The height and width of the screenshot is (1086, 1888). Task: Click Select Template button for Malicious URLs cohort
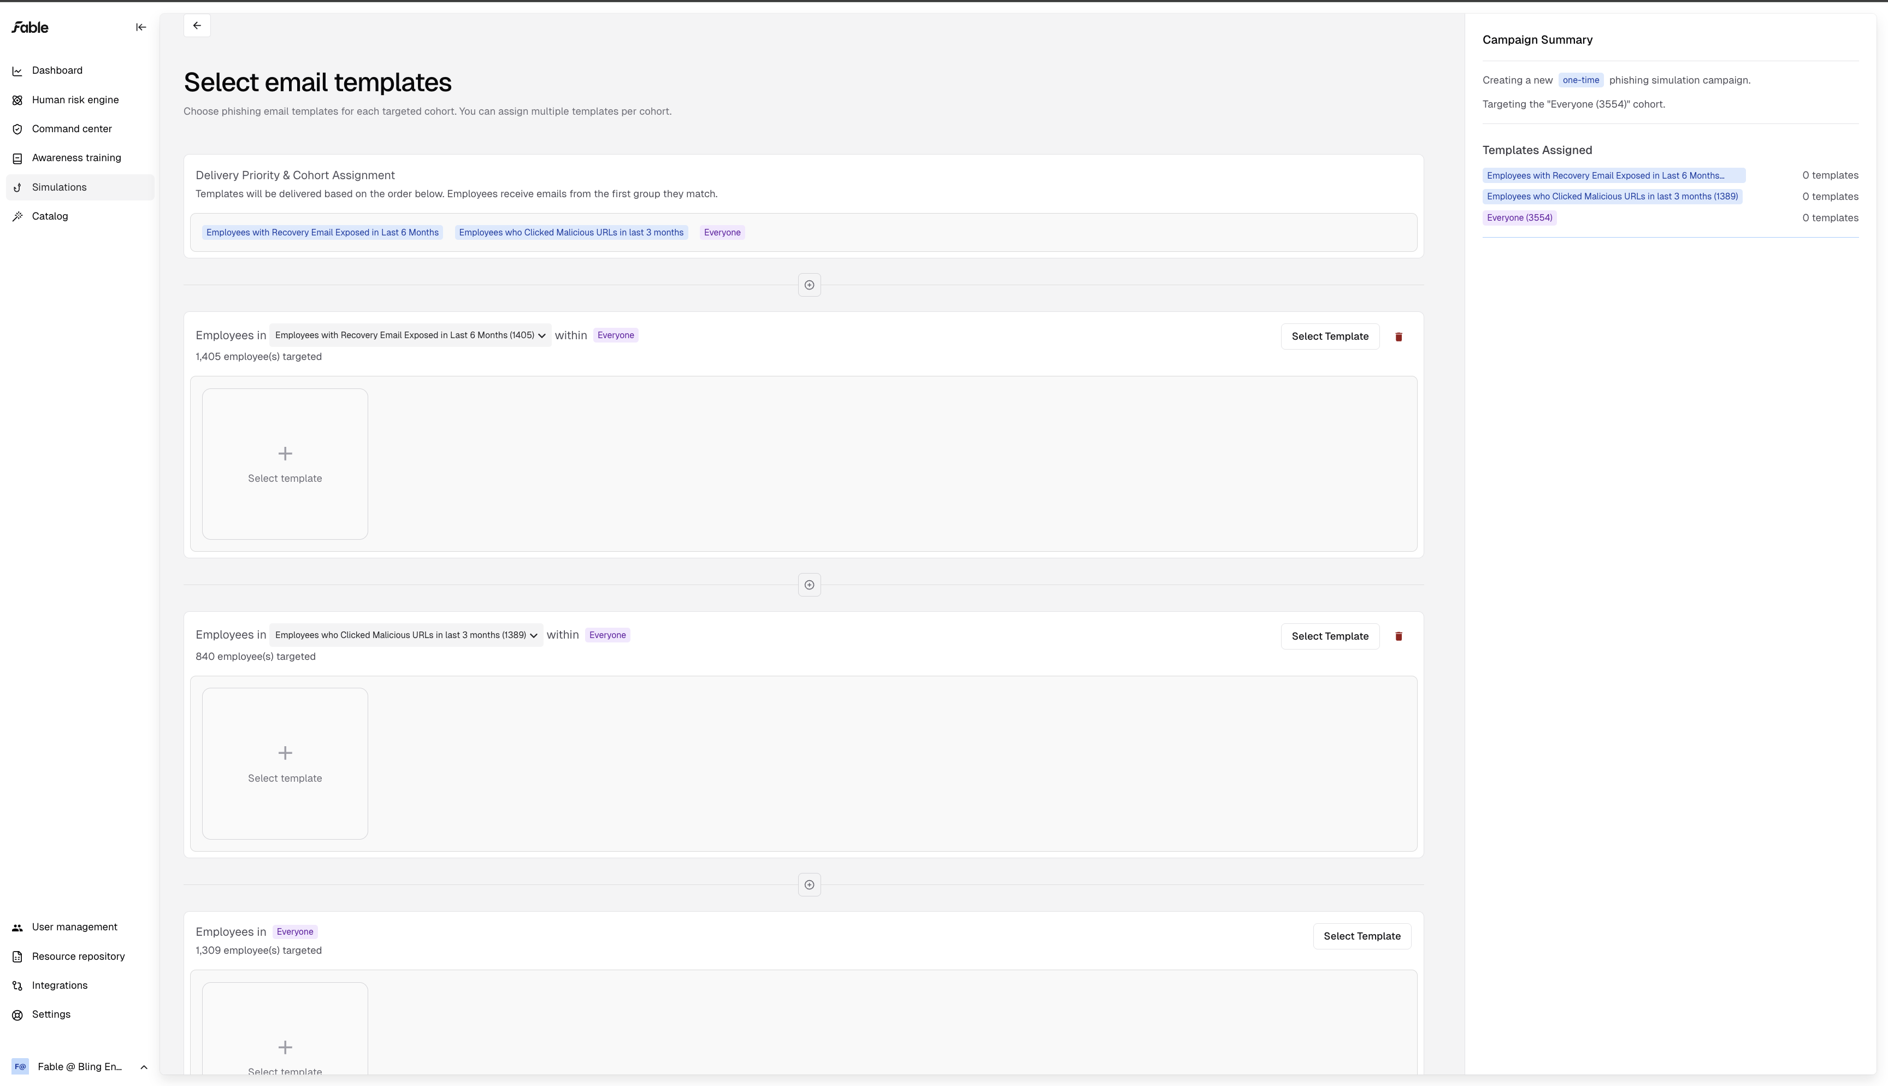[1330, 636]
